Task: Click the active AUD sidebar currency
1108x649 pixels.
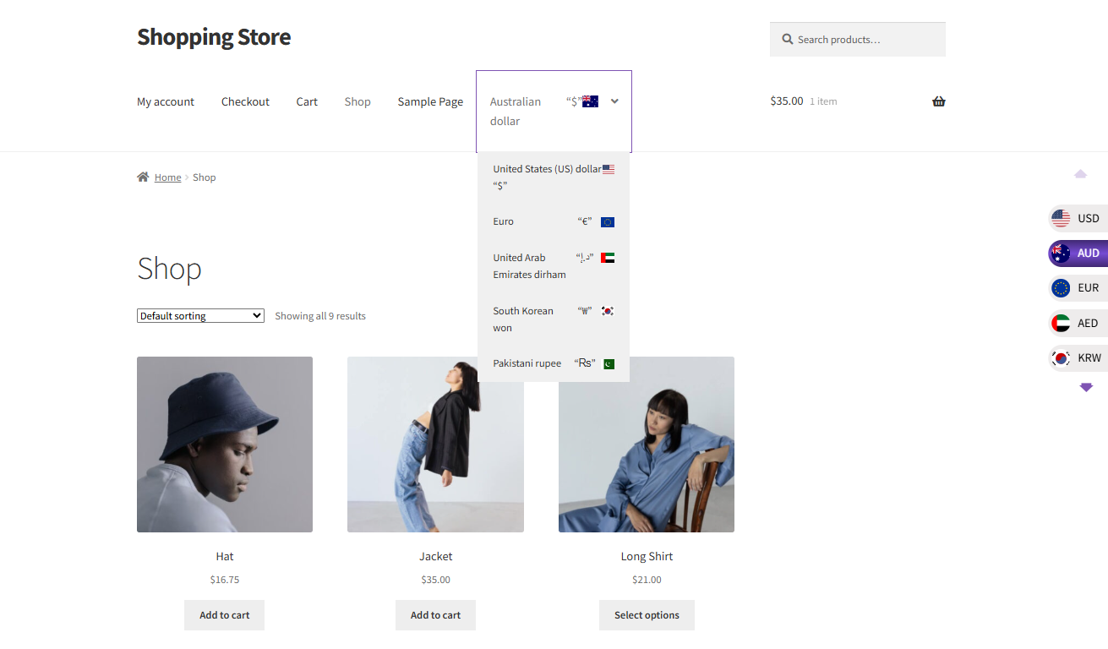Action: click(x=1078, y=253)
